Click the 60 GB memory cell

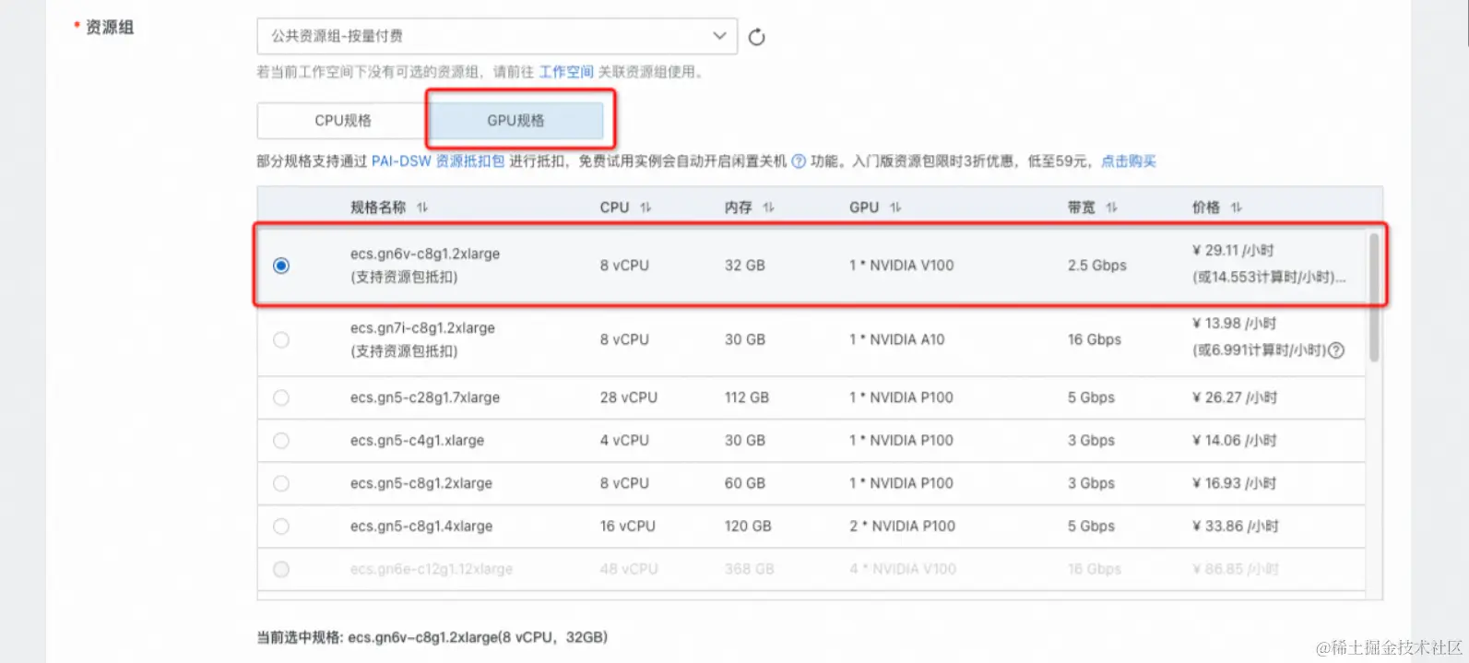tap(745, 483)
